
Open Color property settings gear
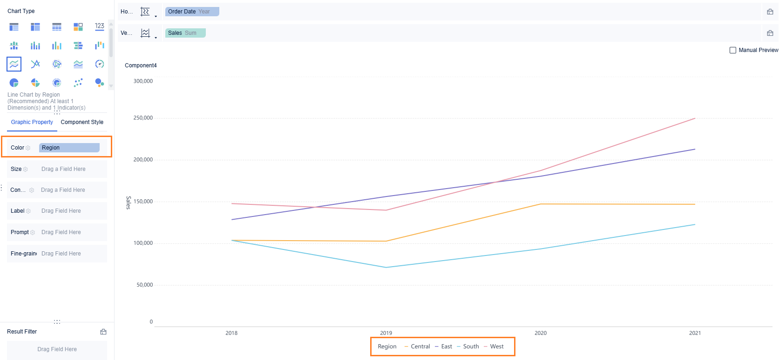click(x=28, y=148)
